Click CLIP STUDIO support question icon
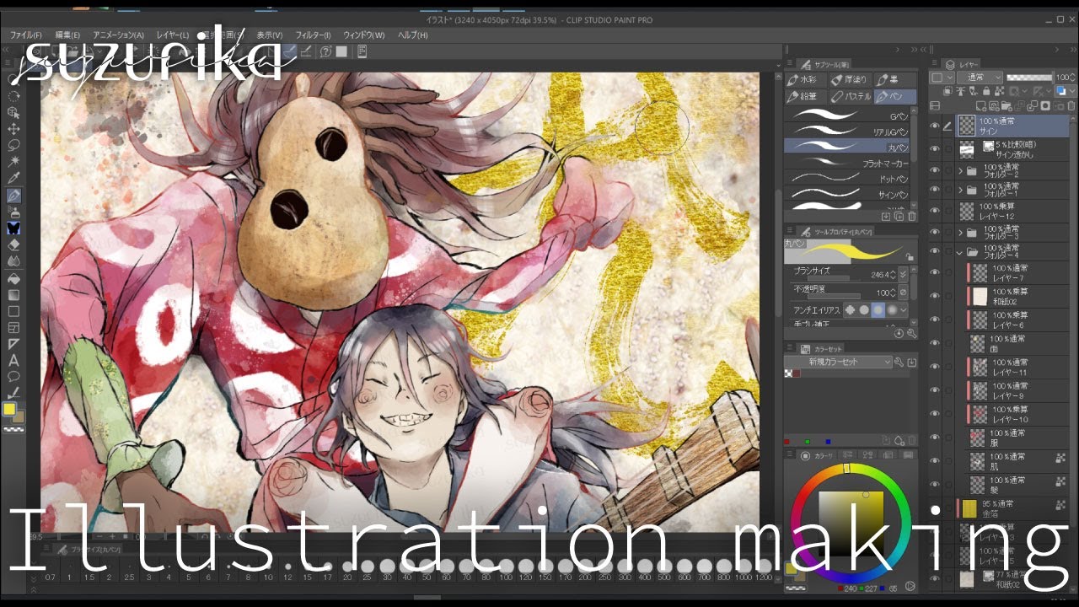Image resolution: width=1079 pixels, height=607 pixels. coord(325,51)
